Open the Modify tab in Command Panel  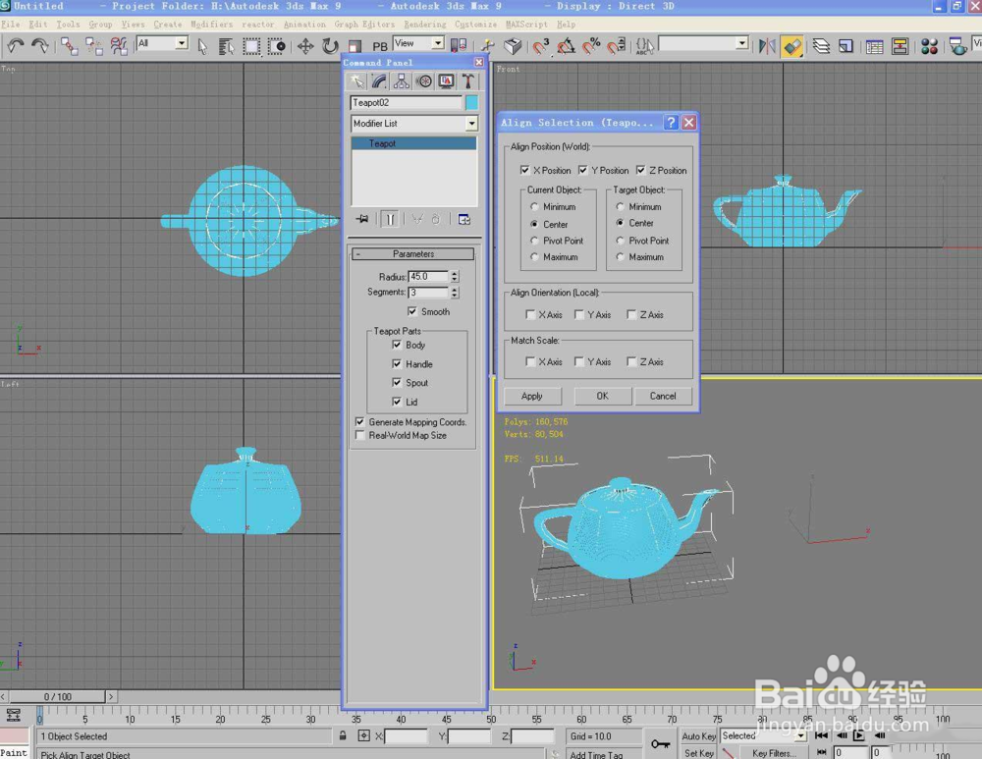379,81
